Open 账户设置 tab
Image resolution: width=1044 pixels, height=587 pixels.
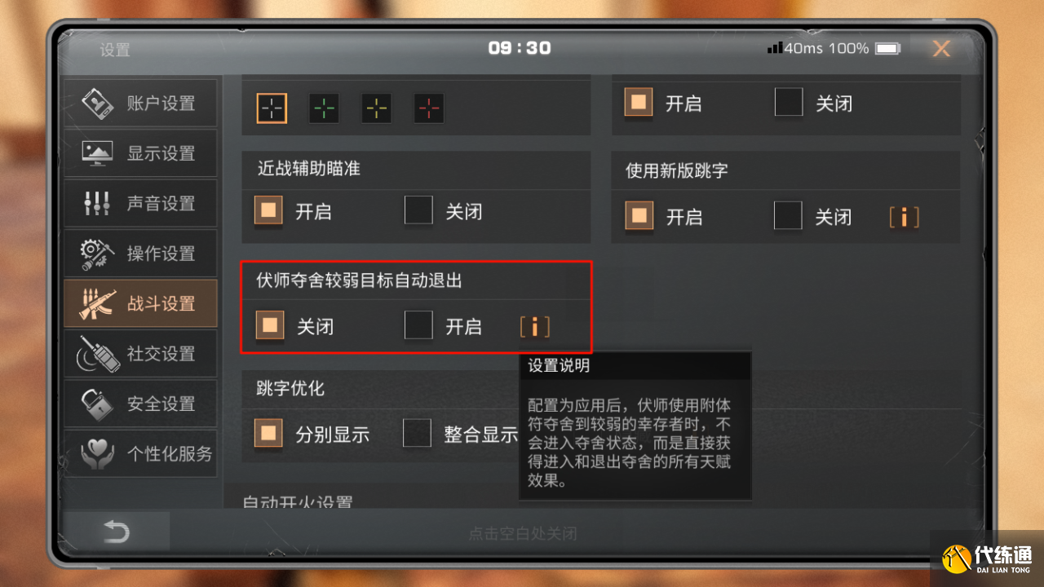(140, 103)
